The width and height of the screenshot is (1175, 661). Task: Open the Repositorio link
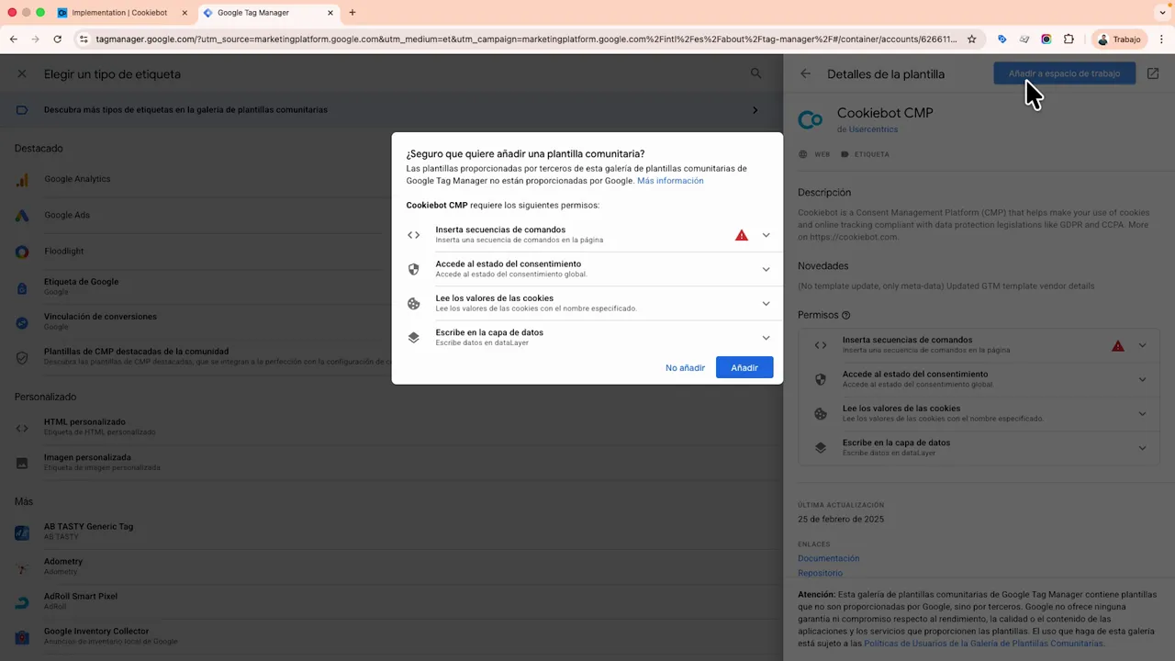point(820,573)
